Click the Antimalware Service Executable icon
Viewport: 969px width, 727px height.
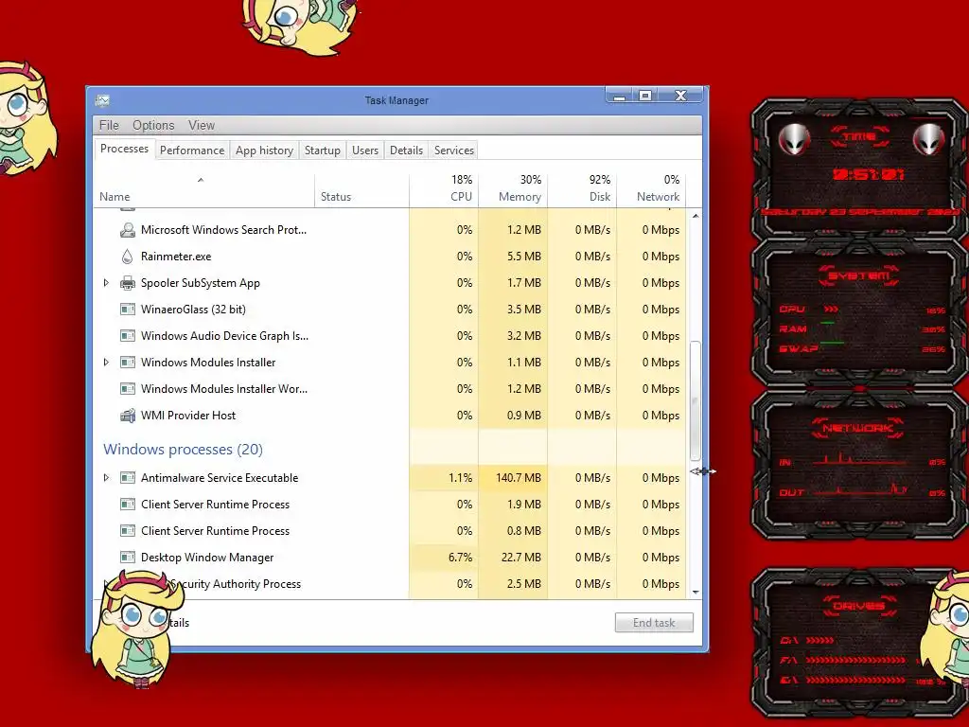click(128, 478)
